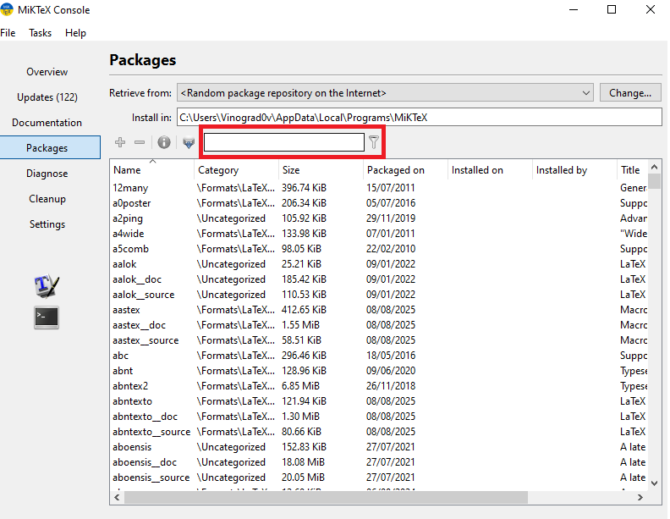Select the abntex2 package row
670x519 pixels.
pyautogui.click(x=379, y=386)
